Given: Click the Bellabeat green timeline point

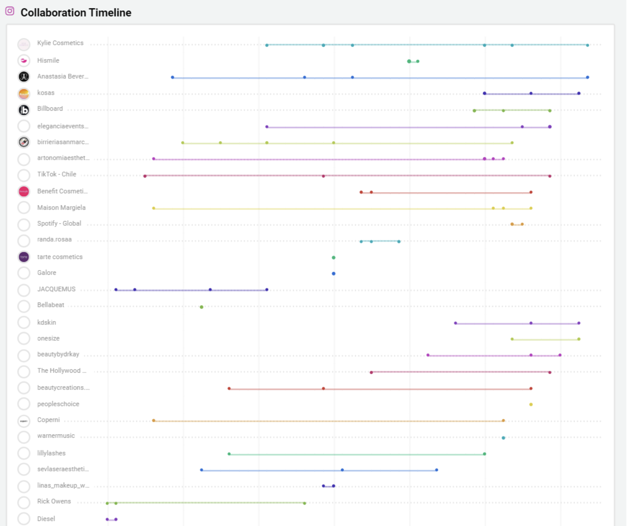Looking at the screenshot, I should point(202,307).
